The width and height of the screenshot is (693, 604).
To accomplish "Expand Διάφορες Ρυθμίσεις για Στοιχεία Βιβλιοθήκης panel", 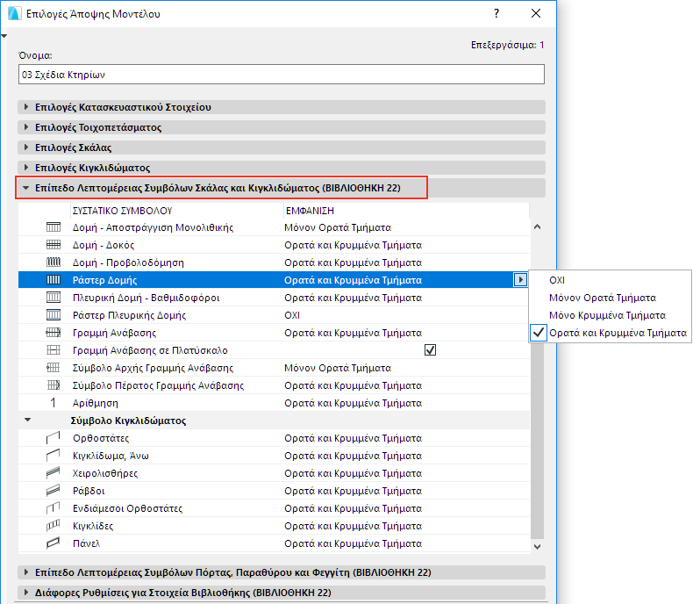I will point(26,593).
